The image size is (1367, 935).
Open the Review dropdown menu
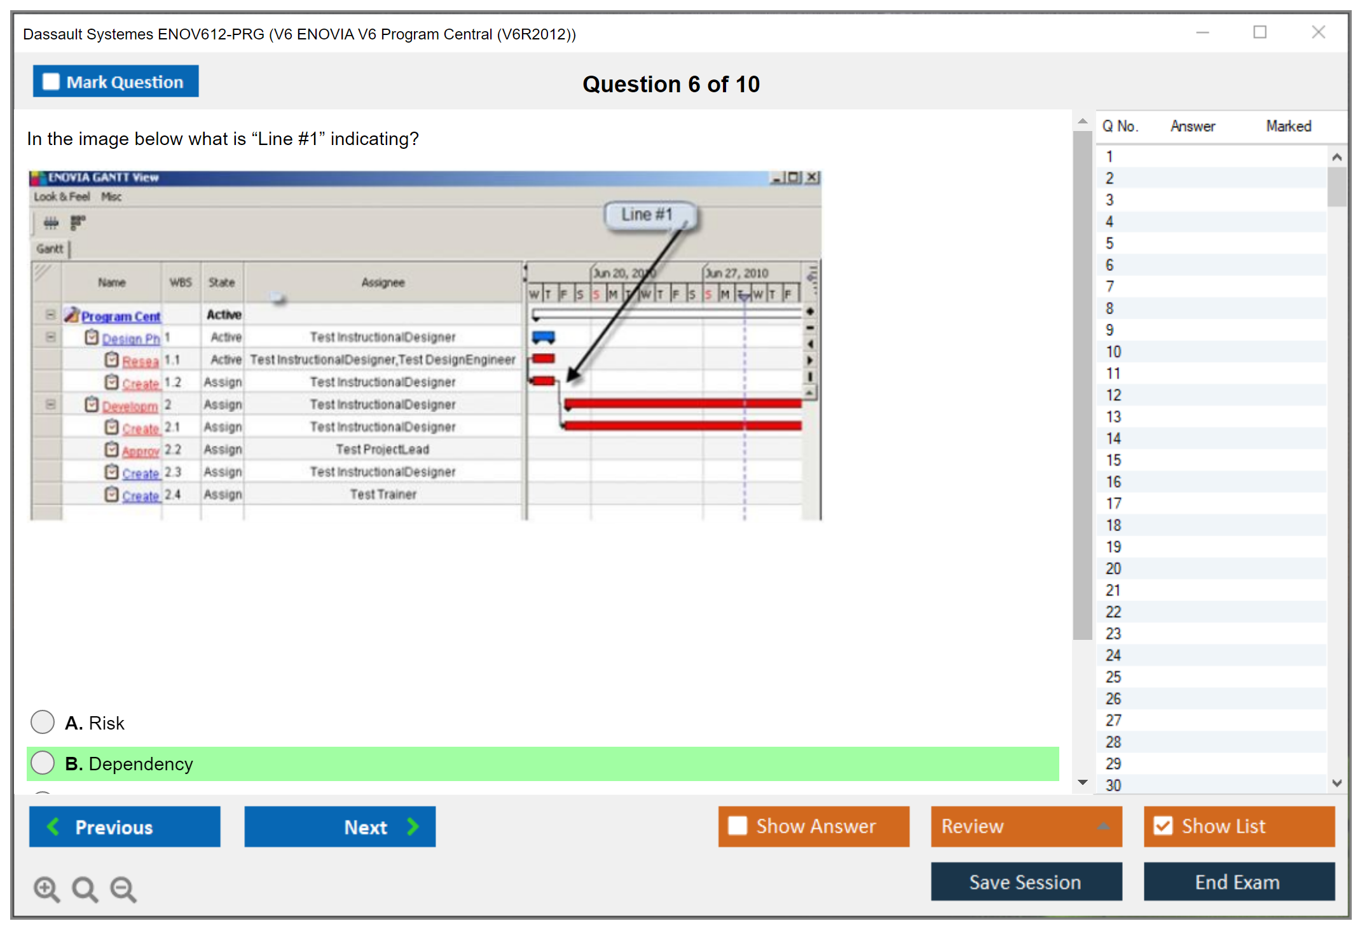coord(1026,826)
